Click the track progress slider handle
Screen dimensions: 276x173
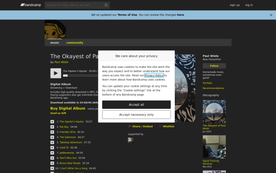[65, 76]
